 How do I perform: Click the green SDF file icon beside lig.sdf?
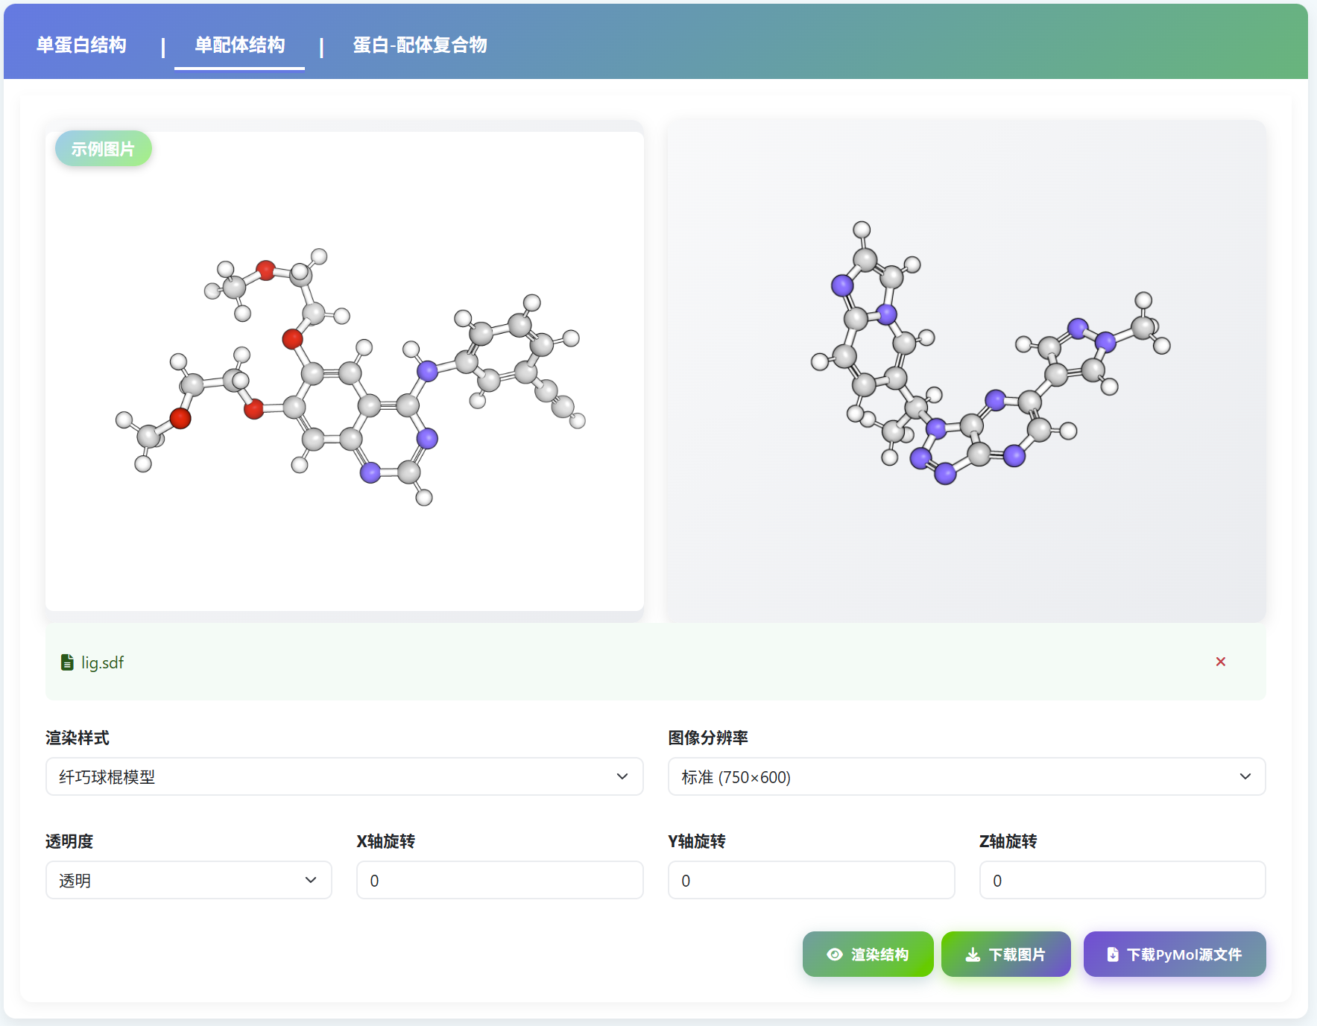pos(66,662)
